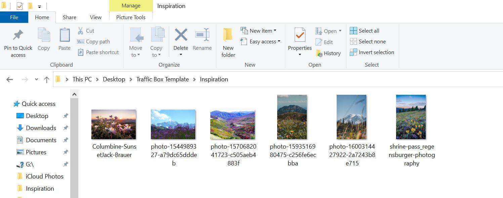Screen dimensions: 503x198
Task: Open the New item dropdown
Action: click(258, 31)
